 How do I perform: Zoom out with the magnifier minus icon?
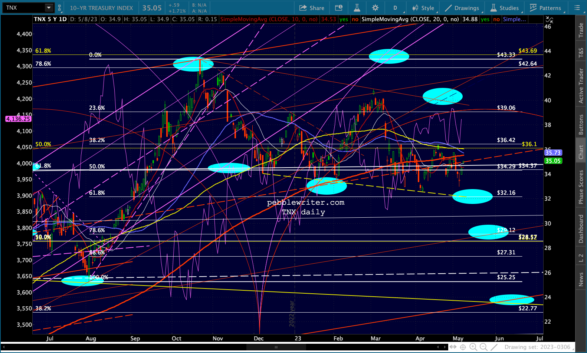point(483,347)
